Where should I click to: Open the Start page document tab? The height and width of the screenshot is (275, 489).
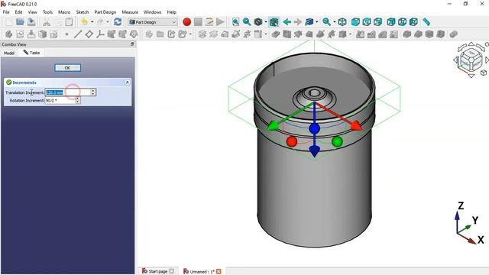coord(158,271)
